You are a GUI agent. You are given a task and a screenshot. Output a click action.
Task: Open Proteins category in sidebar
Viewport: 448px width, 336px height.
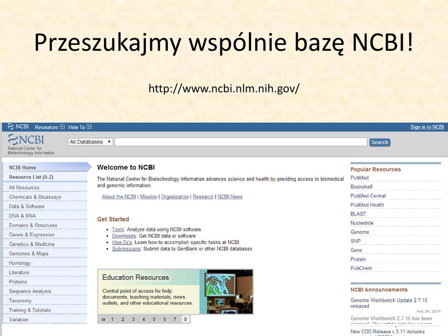coord(45,282)
